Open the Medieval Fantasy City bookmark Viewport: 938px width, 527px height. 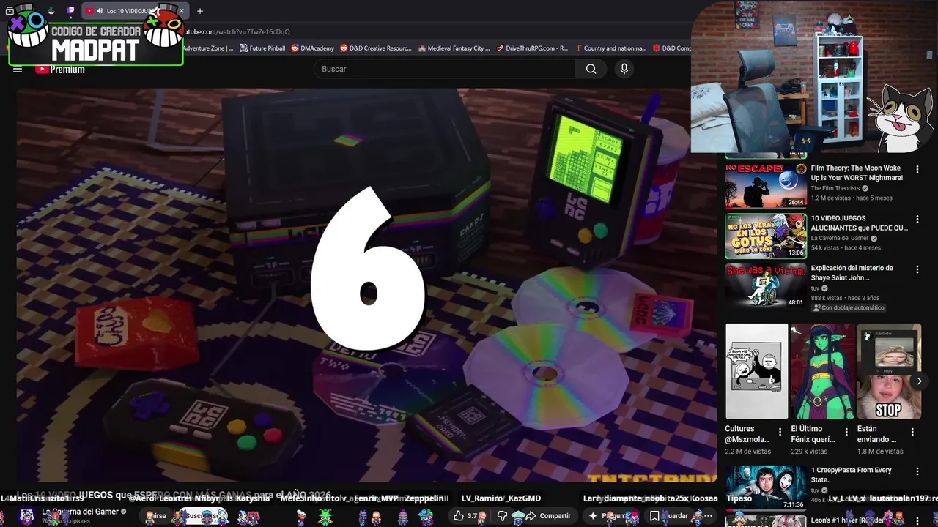coord(454,48)
